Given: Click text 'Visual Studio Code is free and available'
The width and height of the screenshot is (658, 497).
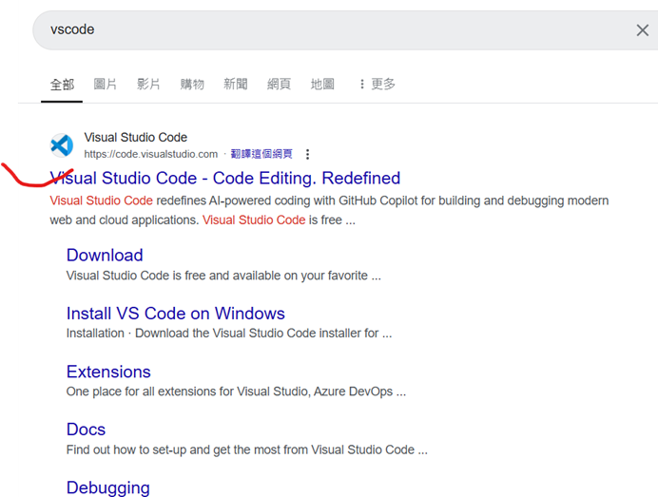Looking at the screenshot, I should (x=173, y=276).
